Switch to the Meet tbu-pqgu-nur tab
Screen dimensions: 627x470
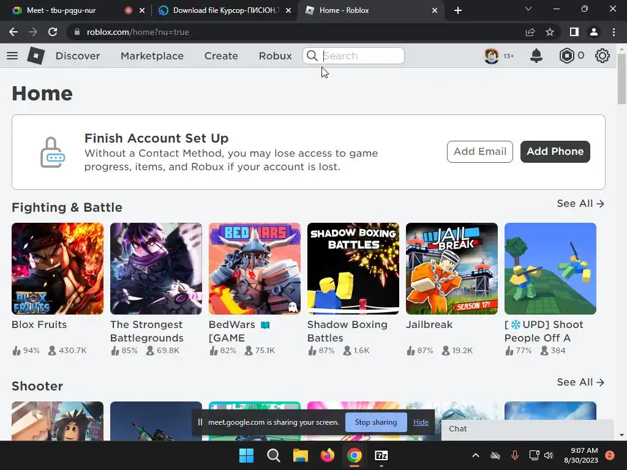61,10
